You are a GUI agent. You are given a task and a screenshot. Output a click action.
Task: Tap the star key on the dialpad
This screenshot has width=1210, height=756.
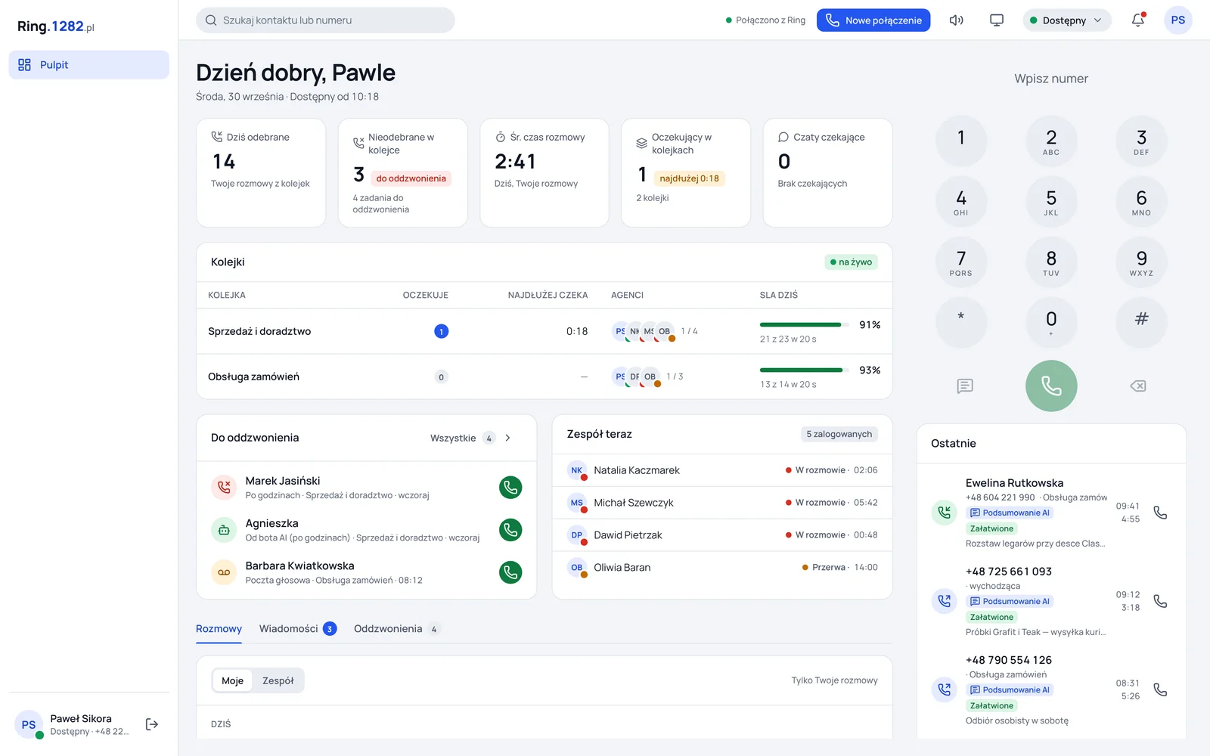pyautogui.click(x=961, y=323)
